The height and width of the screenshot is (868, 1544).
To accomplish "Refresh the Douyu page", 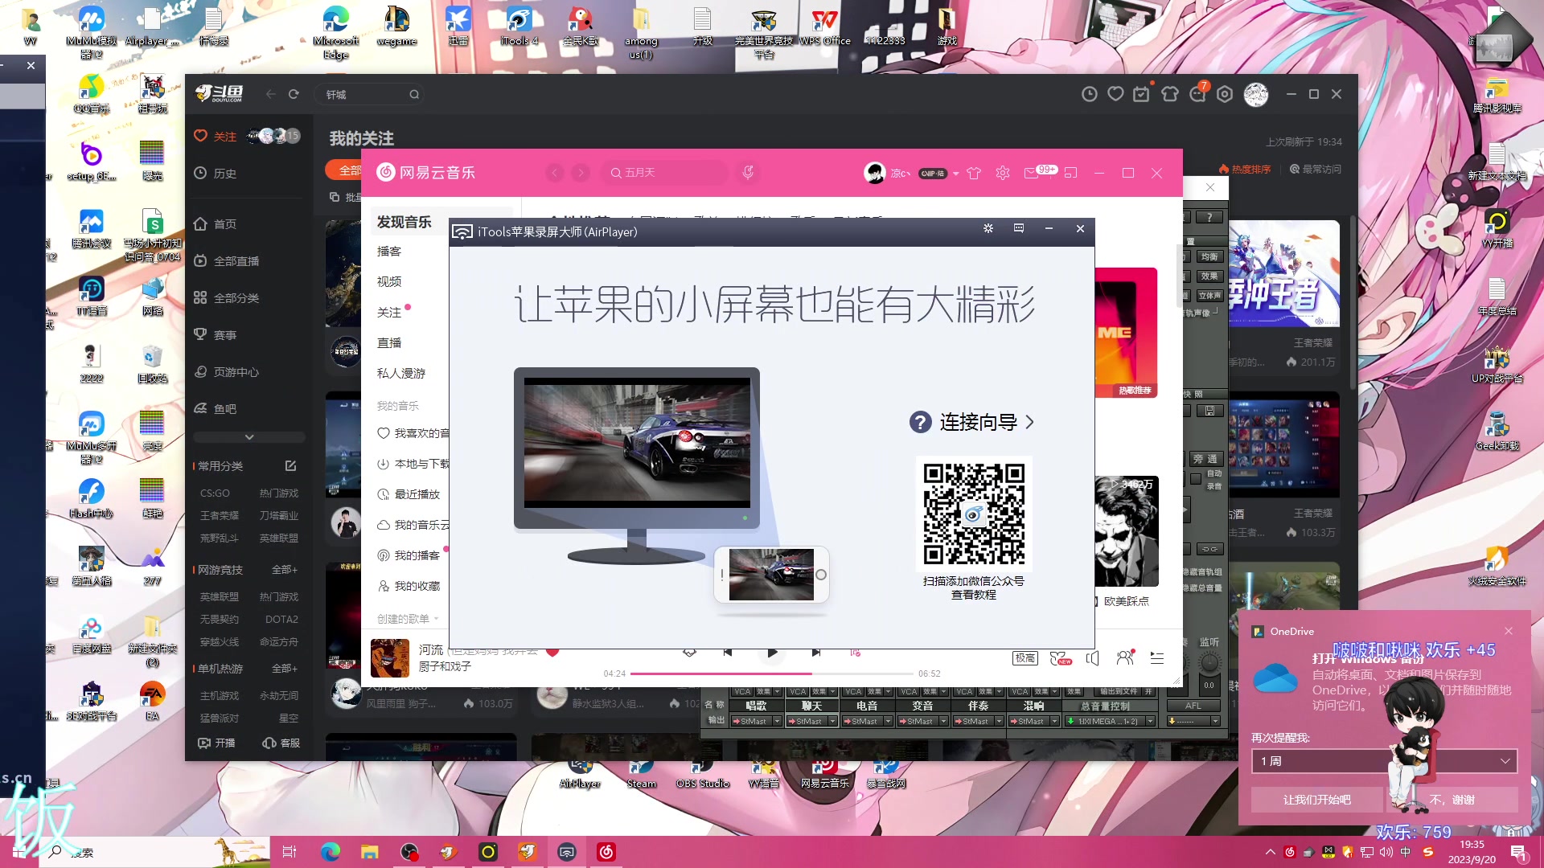I will 294,94.
